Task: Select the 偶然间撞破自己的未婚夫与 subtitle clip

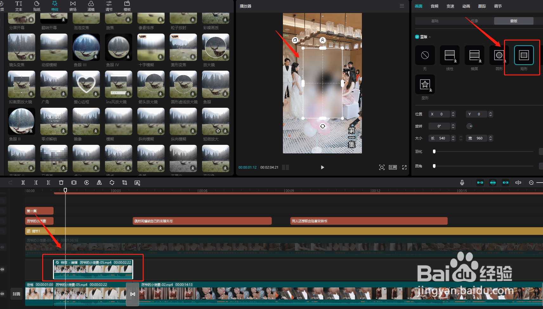Action: [x=202, y=221]
